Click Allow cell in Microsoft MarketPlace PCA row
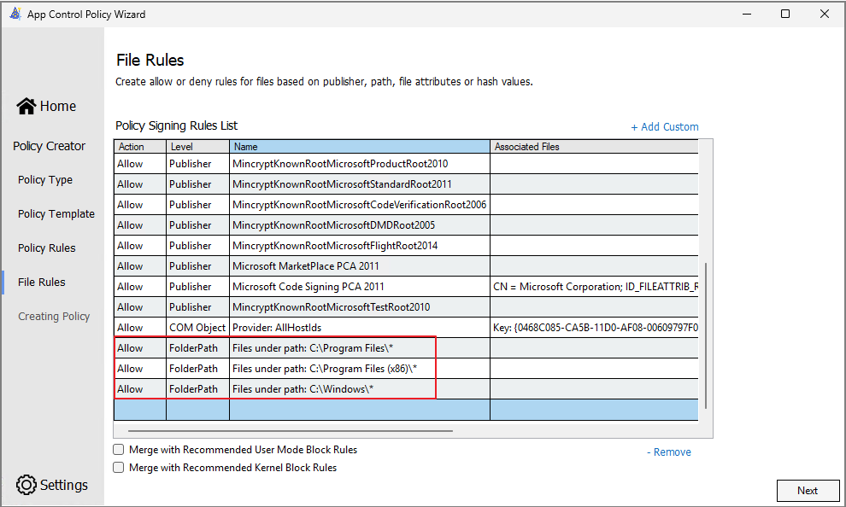Viewport: 846px width, 507px height. (x=140, y=266)
